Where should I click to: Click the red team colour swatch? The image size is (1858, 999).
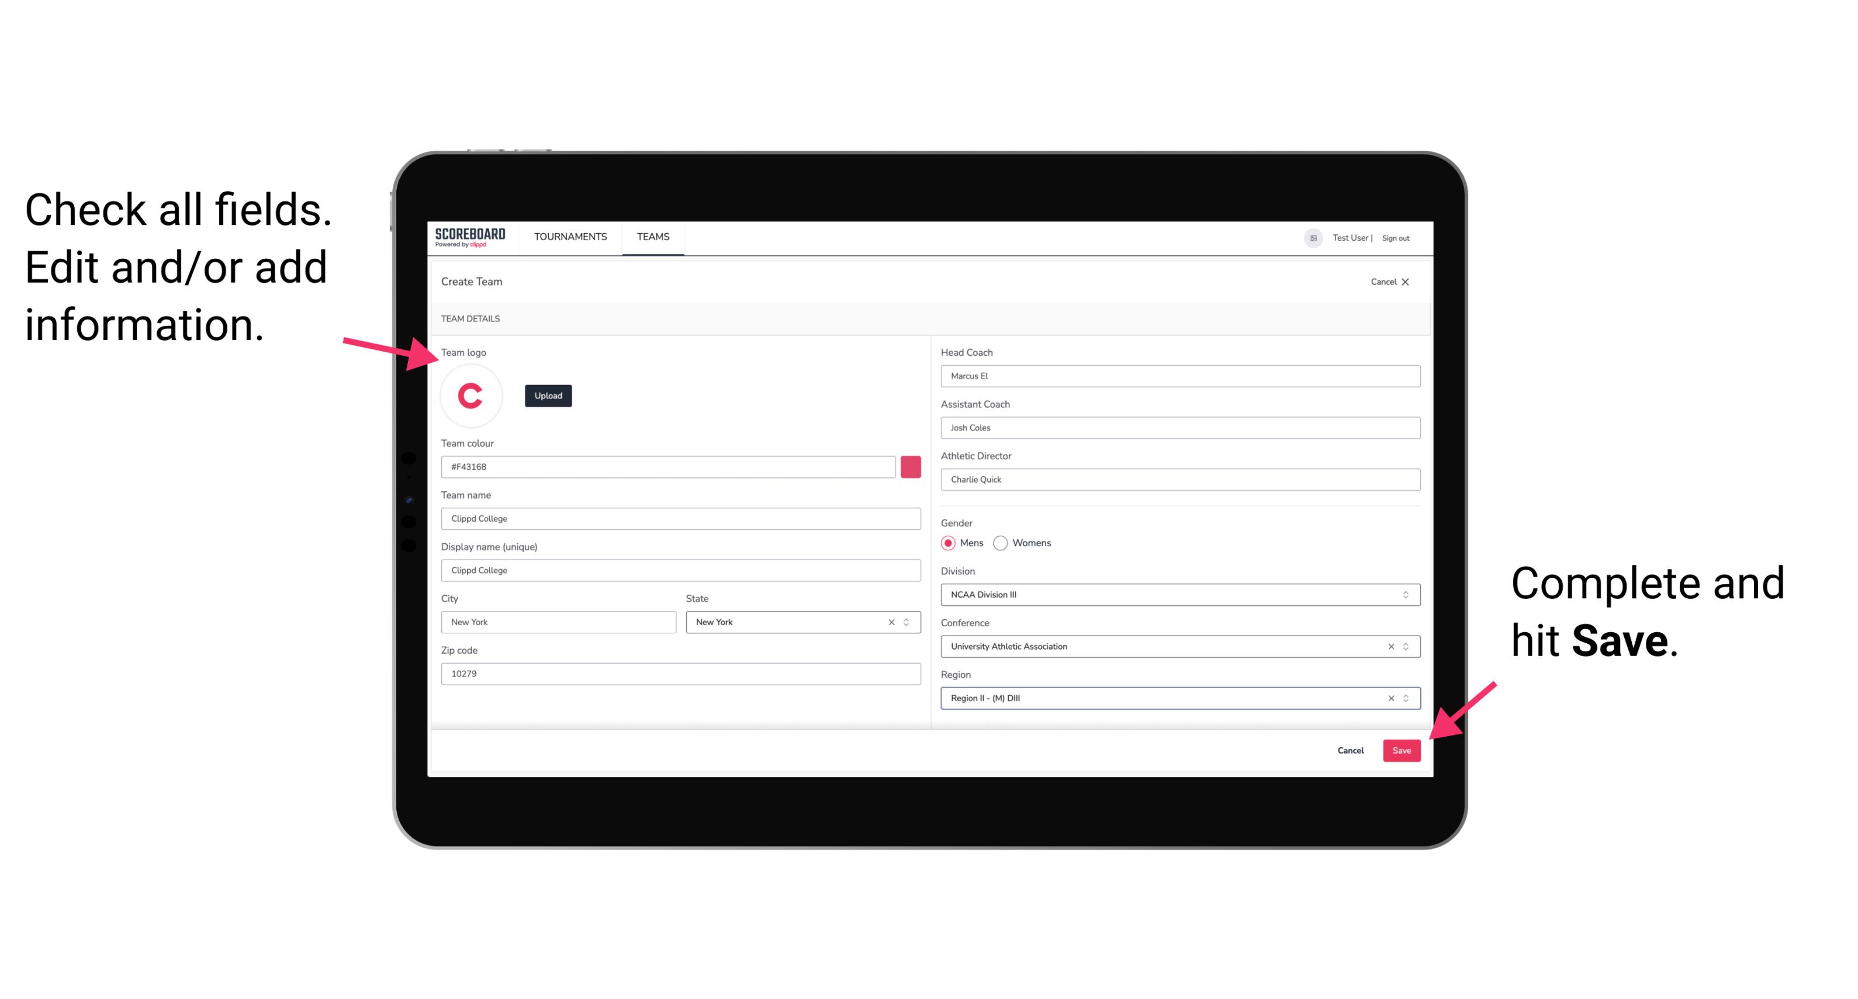click(x=911, y=466)
